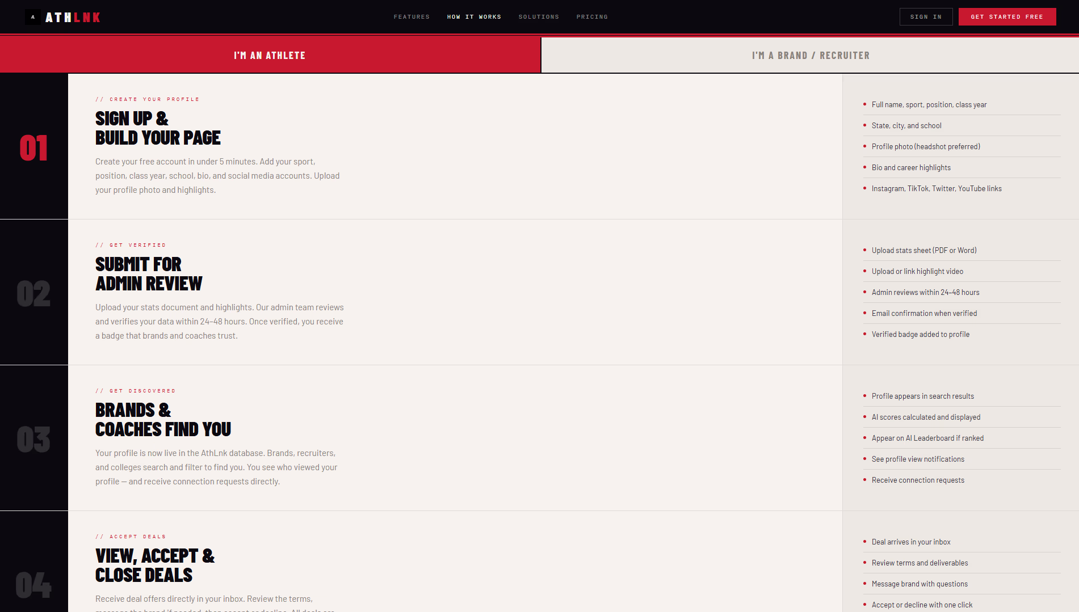
Task: Click Get Started Free button
Action: [x=1007, y=17]
